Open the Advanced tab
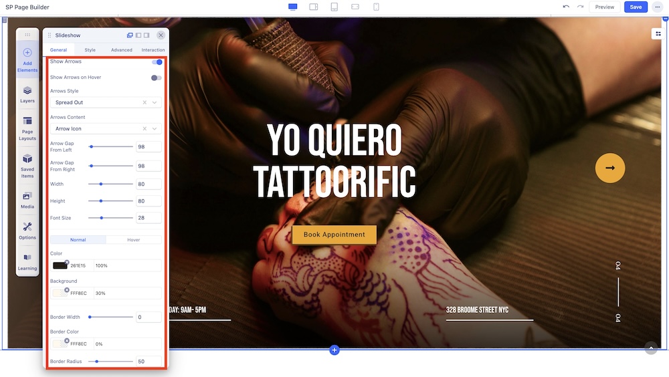 tap(122, 50)
